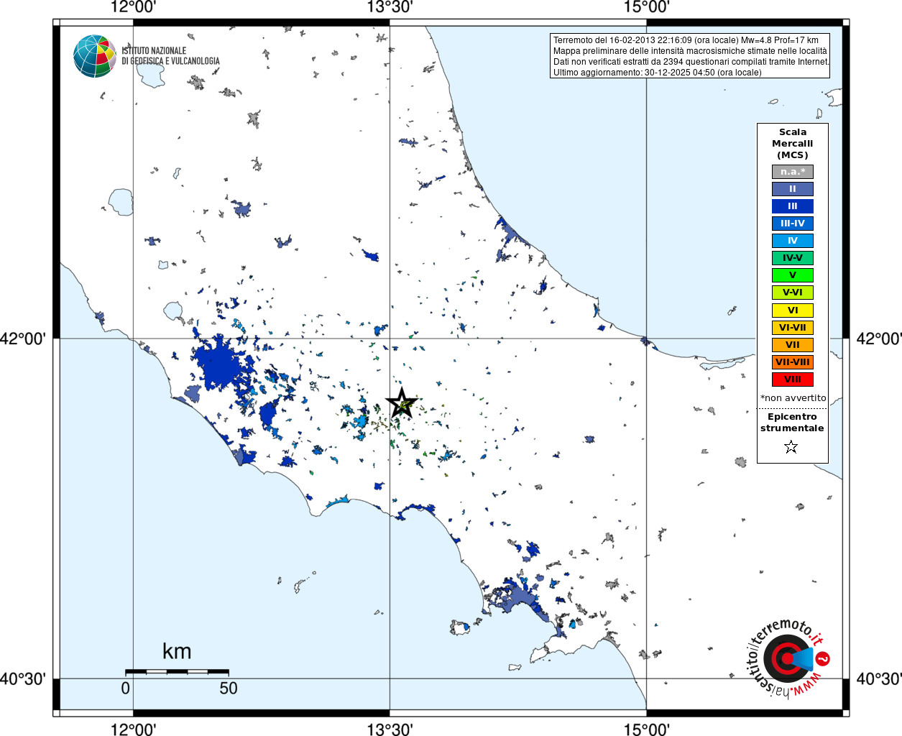Click the left 40°30' latitude label
Screen dimensions: 902x736
pos(23,678)
